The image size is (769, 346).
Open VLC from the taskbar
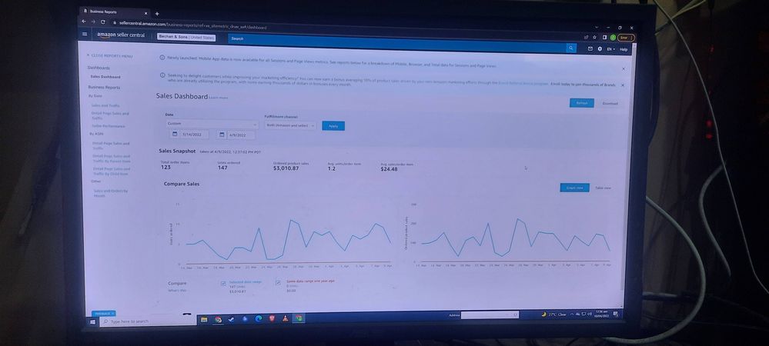[x=285, y=318]
